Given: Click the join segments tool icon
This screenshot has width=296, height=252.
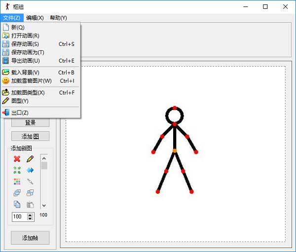Looking at the screenshot, I should [x=30, y=181].
